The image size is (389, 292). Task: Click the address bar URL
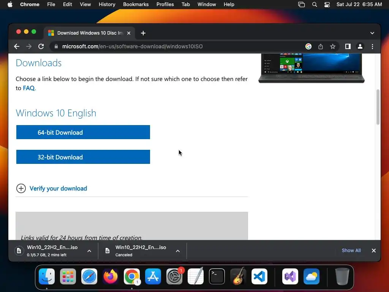(133, 46)
